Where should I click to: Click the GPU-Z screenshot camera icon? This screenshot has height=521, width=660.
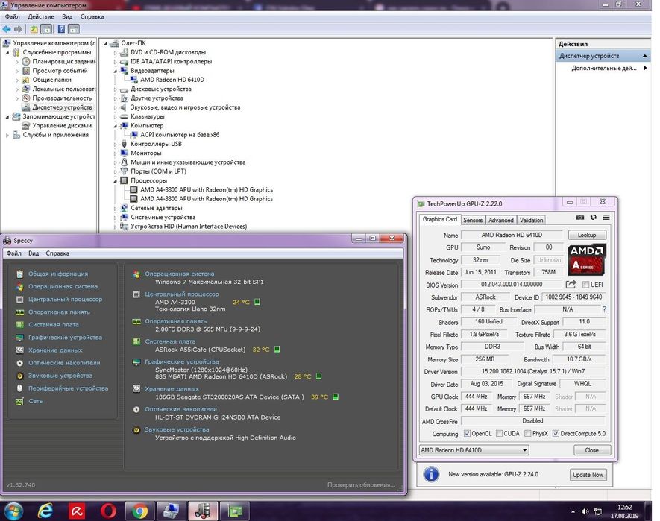(x=580, y=218)
